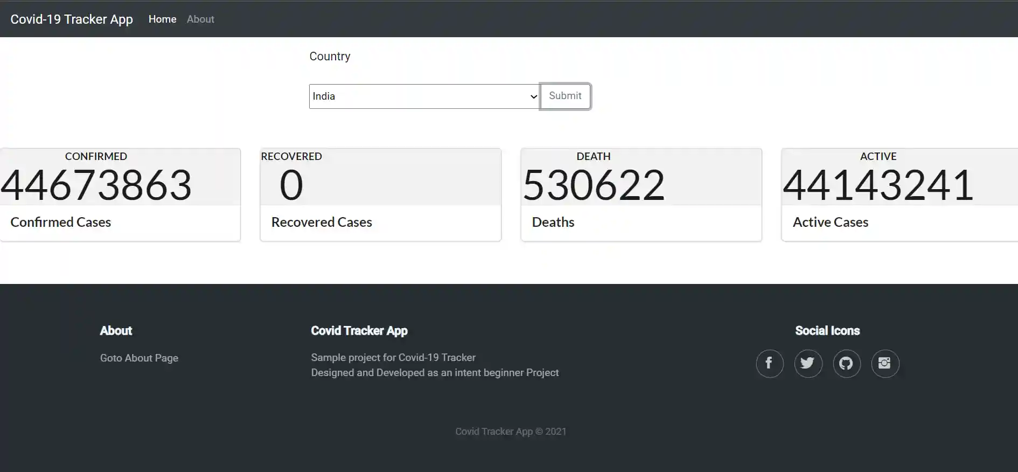Click the footer About heading
Viewport: 1018px width, 472px height.
116,331
